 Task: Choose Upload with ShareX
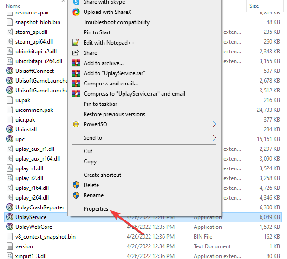107,12
